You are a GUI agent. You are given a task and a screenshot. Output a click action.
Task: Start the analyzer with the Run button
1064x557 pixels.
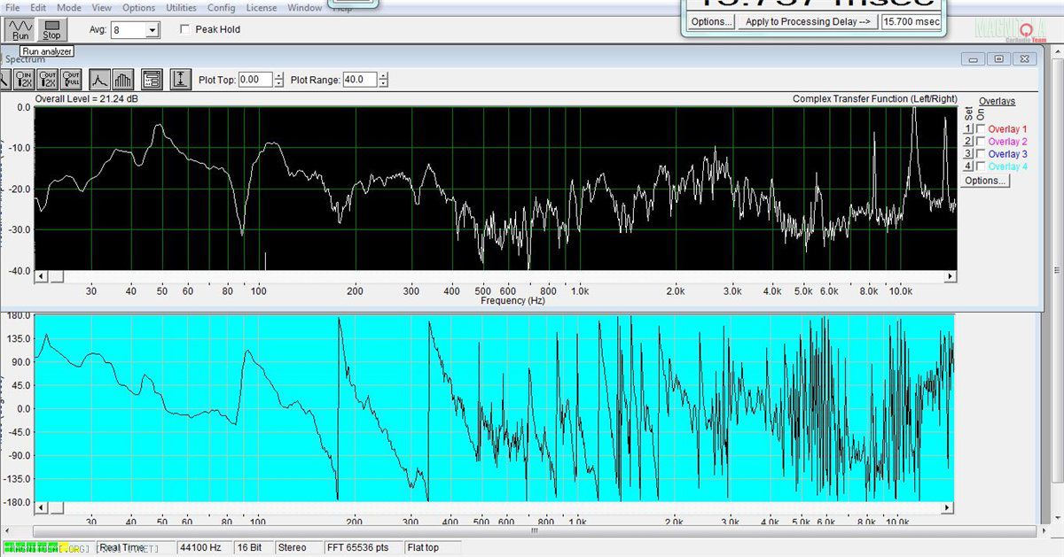(x=20, y=30)
